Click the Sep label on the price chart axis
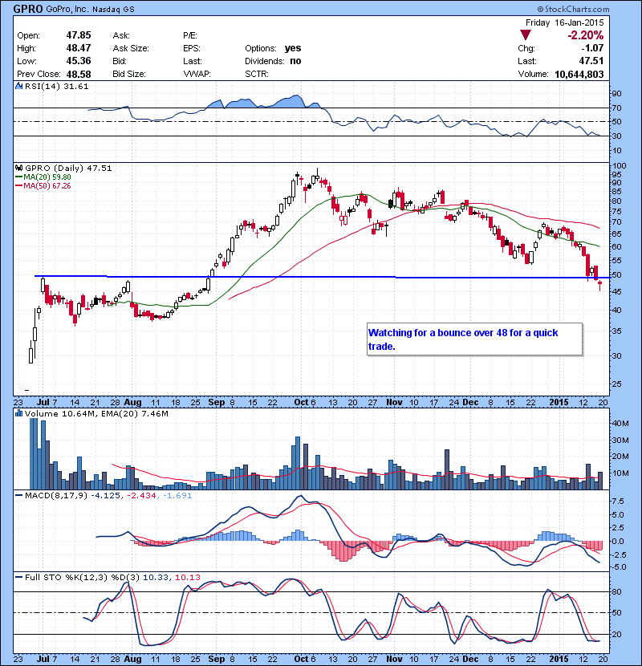The height and width of the screenshot is (666, 642). tap(217, 402)
